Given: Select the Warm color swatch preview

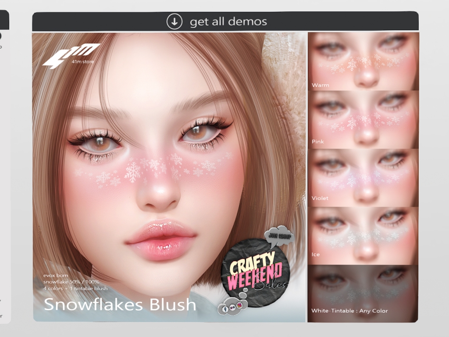Looking at the screenshot, I should 363,61.
